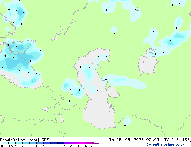This screenshot has height=147, width=191.
Task: Click the above-50 mm arrow tip of legend
Action: tap(95, 143)
